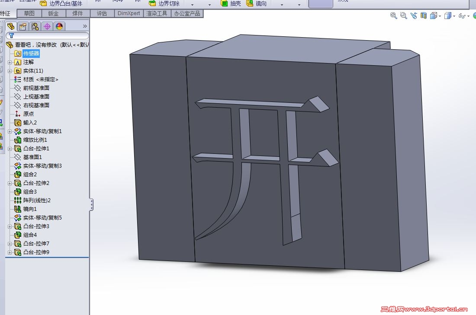This screenshot has width=476, height=315.
Task: Expand the 凸台-拉伸1 feature node
Action: [x=10, y=149]
